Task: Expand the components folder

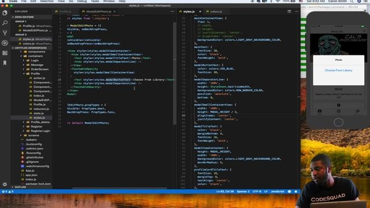Action: (36, 51)
